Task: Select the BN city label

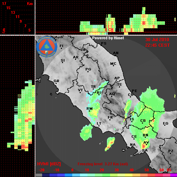Action: (x=145, y=135)
